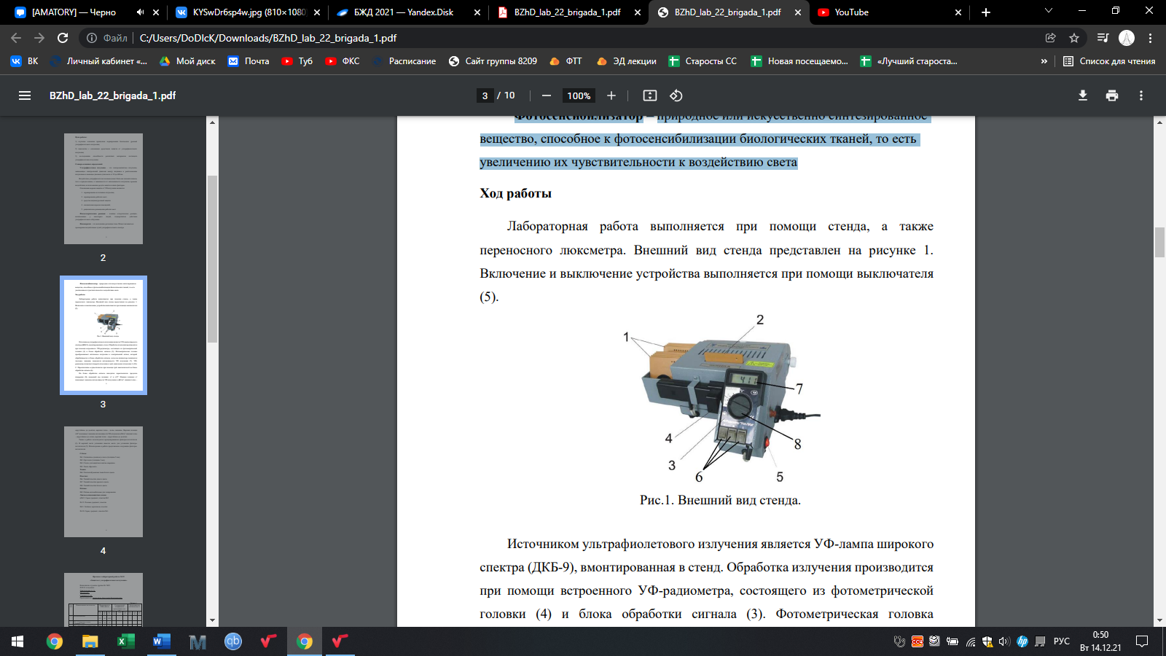The height and width of the screenshot is (656, 1166).
Task: Open the PDF viewer more actions menu
Action: pos(1141,95)
